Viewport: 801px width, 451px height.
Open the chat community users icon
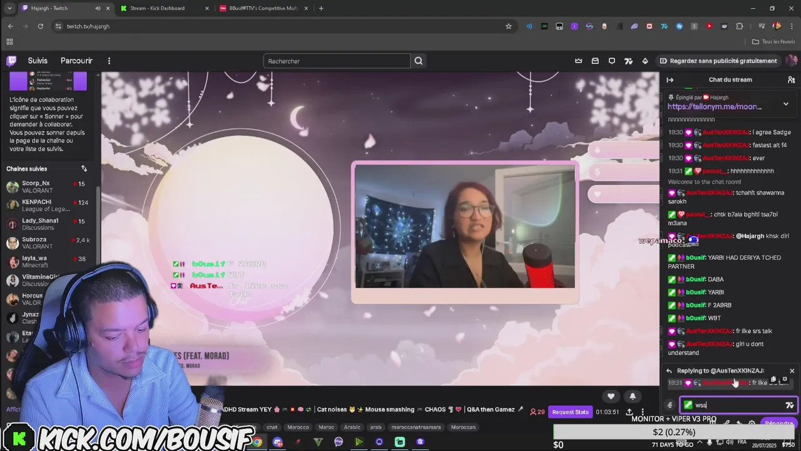(x=791, y=80)
